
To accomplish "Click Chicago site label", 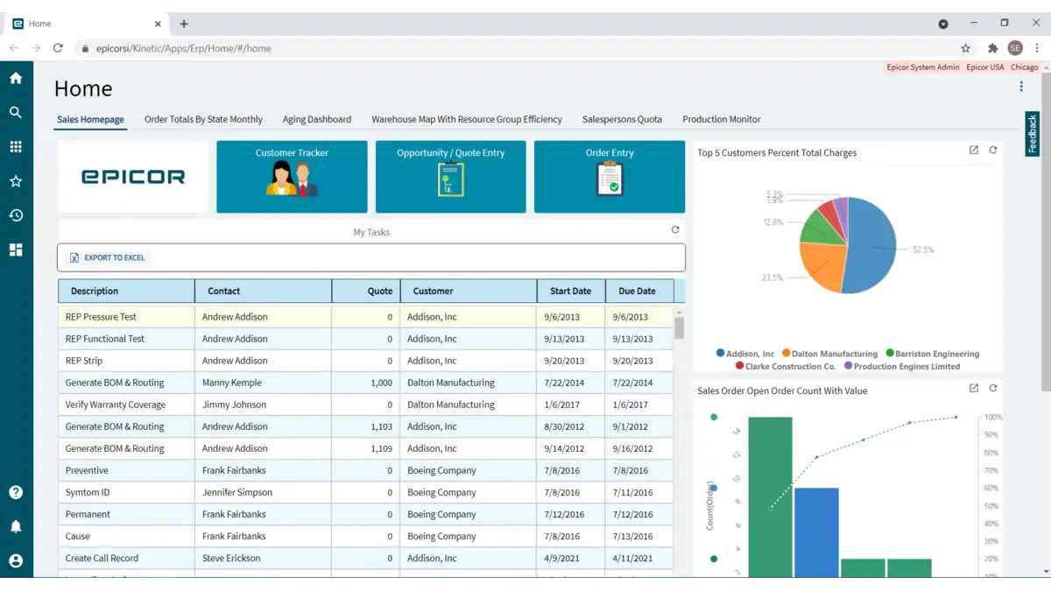I will [x=1024, y=67].
